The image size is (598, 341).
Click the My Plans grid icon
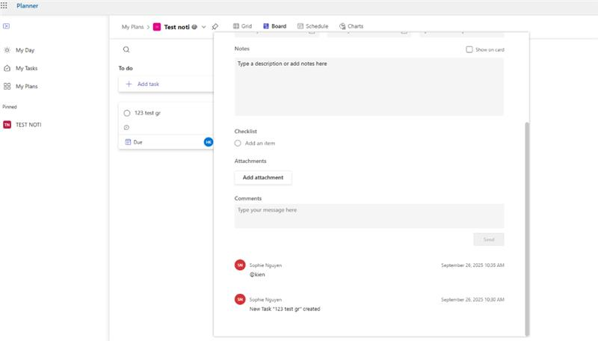click(7, 86)
